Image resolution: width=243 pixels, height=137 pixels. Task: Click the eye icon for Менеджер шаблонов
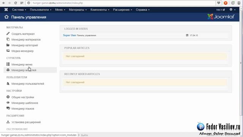(x=8, y=103)
